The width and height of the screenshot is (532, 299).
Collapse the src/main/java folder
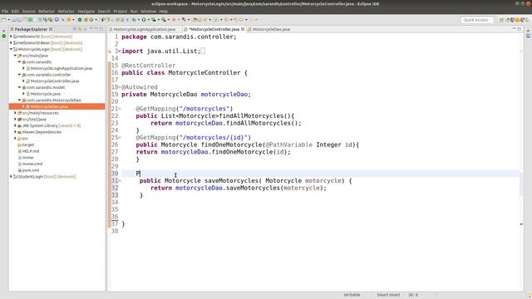[x=15, y=56]
